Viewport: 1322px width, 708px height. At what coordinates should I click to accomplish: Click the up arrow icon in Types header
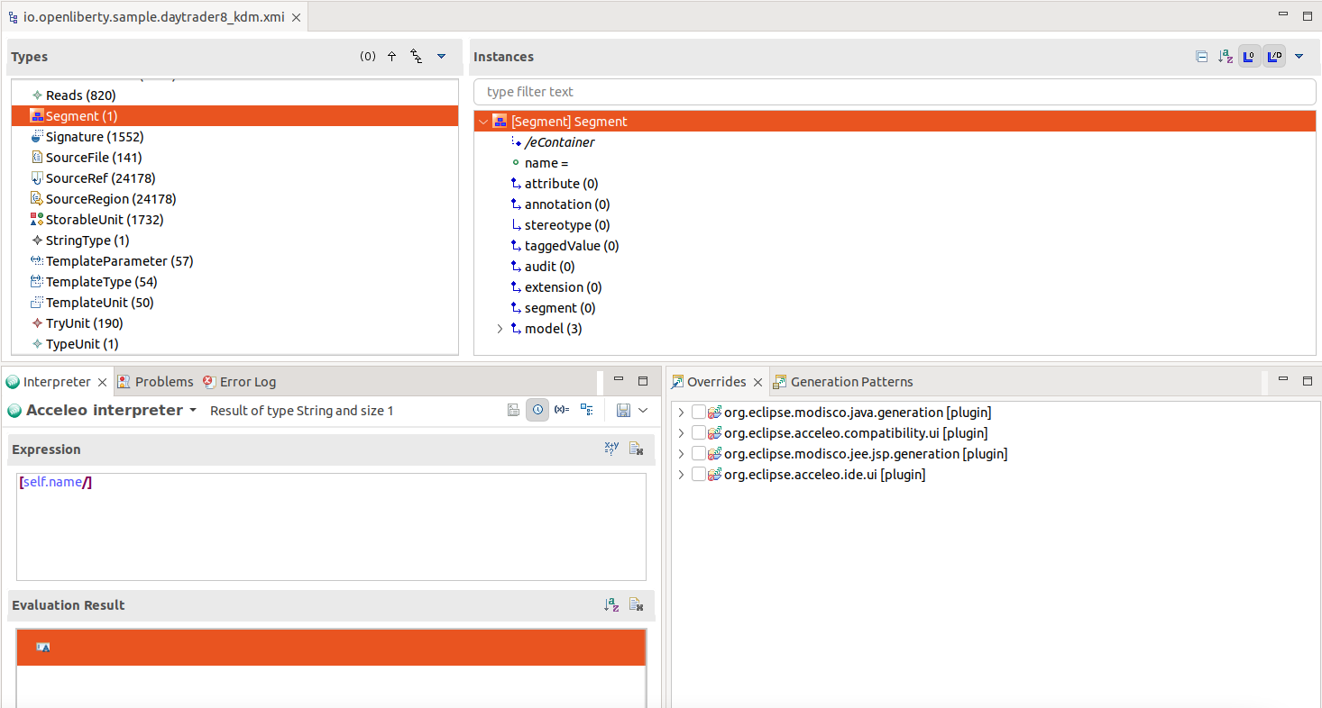tap(391, 57)
